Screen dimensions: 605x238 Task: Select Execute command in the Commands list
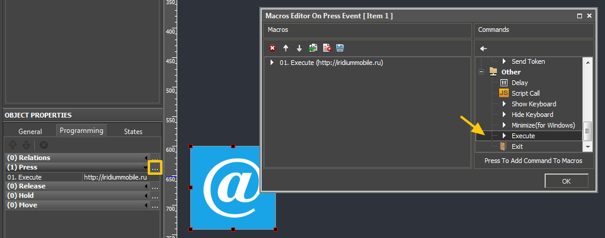click(x=523, y=136)
